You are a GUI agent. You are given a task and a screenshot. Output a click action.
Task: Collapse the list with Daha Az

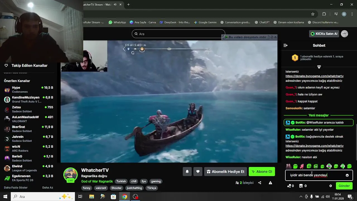[x=48, y=188]
